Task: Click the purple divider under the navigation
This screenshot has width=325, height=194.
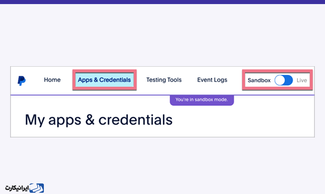Action: coord(162,95)
